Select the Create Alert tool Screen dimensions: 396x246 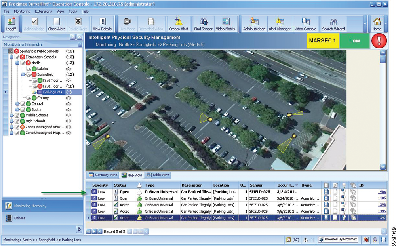point(178,23)
